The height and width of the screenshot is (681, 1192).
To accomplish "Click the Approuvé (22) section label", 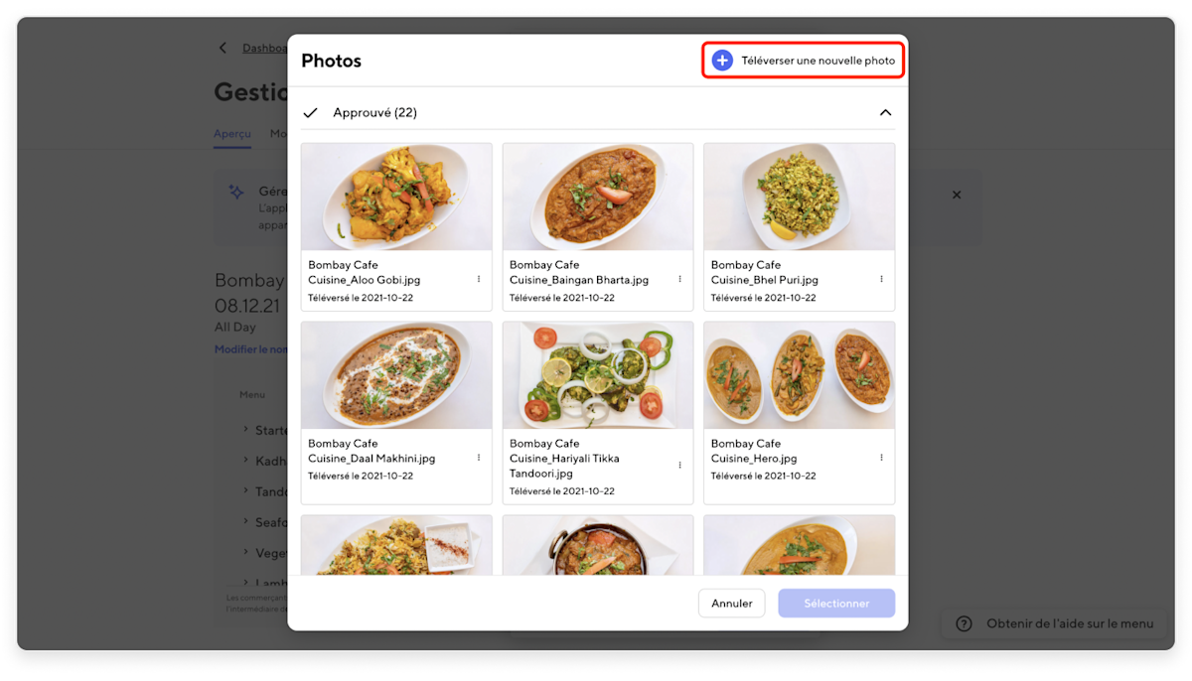I will pyautogui.click(x=374, y=113).
